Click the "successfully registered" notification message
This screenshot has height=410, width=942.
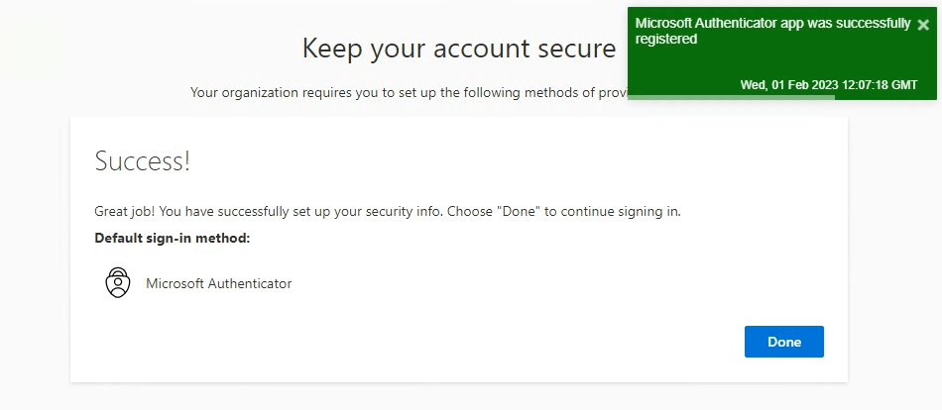click(x=771, y=31)
